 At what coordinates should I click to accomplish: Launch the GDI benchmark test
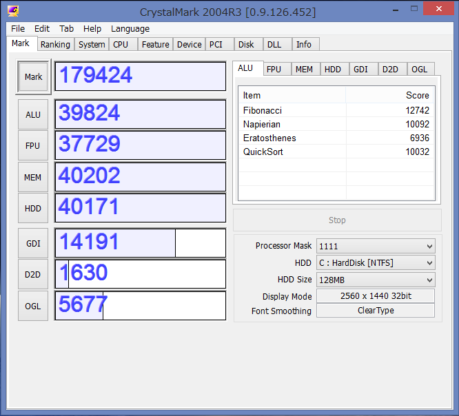point(33,243)
